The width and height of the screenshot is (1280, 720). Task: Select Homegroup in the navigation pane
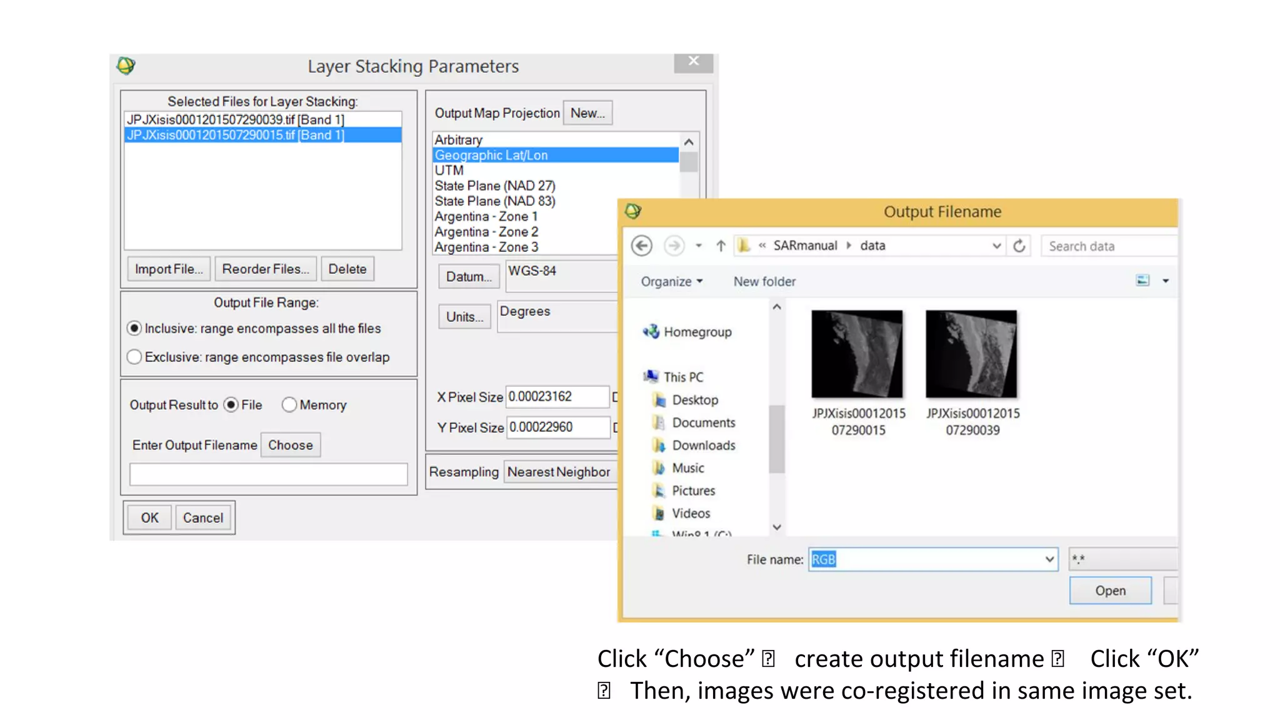pyautogui.click(x=697, y=332)
